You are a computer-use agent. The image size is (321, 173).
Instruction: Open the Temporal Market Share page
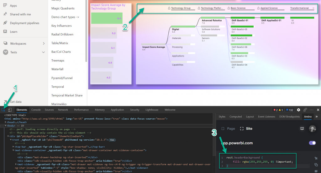click(x=67, y=95)
